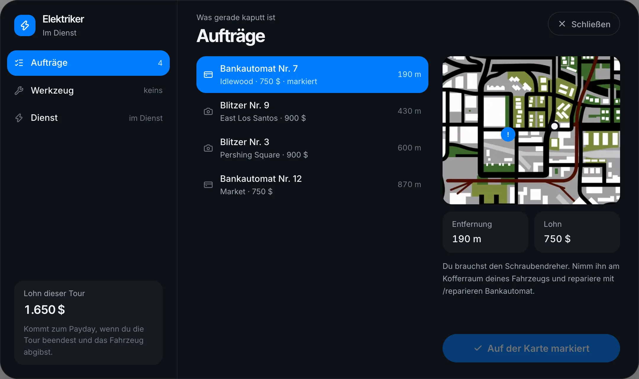This screenshot has width=639, height=379.
Task: Close the panel with Schließen
Action: [584, 24]
